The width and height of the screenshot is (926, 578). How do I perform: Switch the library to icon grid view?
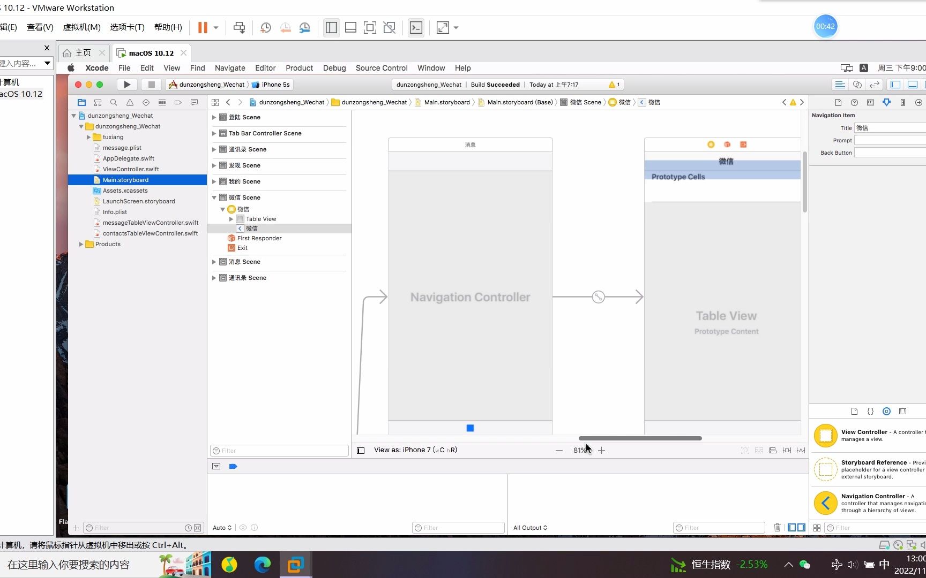click(x=817, y=528)
